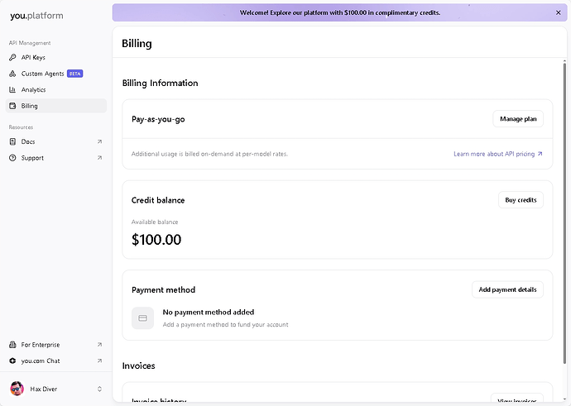Click the View invoices button

[x=516, y=399]
